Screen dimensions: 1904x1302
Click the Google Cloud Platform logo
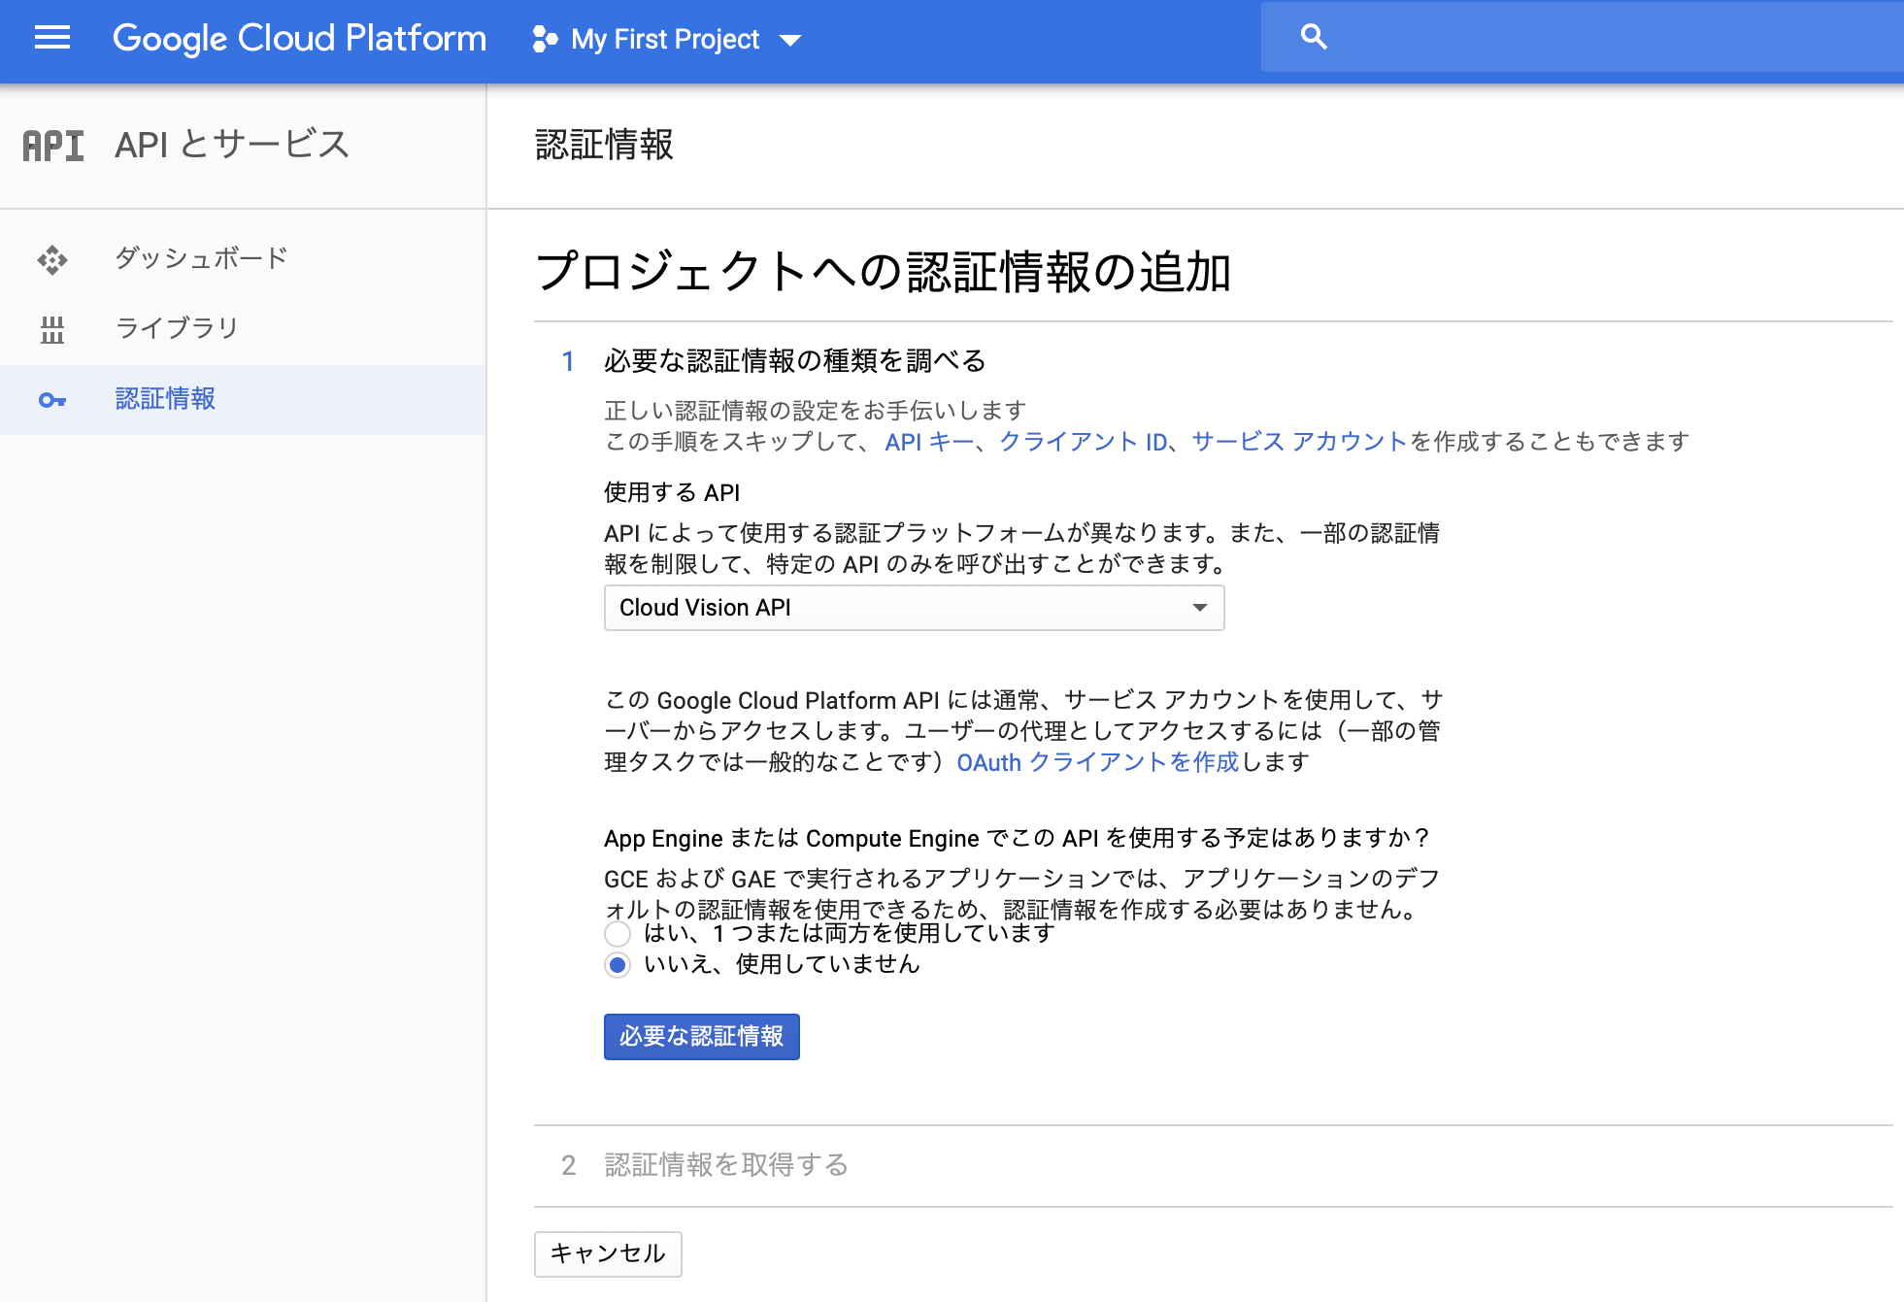299,39
